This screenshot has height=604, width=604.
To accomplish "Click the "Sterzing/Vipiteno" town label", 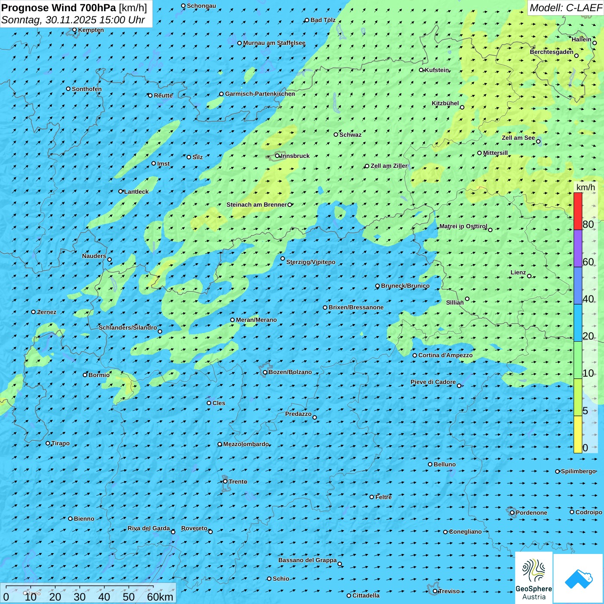I will 311,262.
